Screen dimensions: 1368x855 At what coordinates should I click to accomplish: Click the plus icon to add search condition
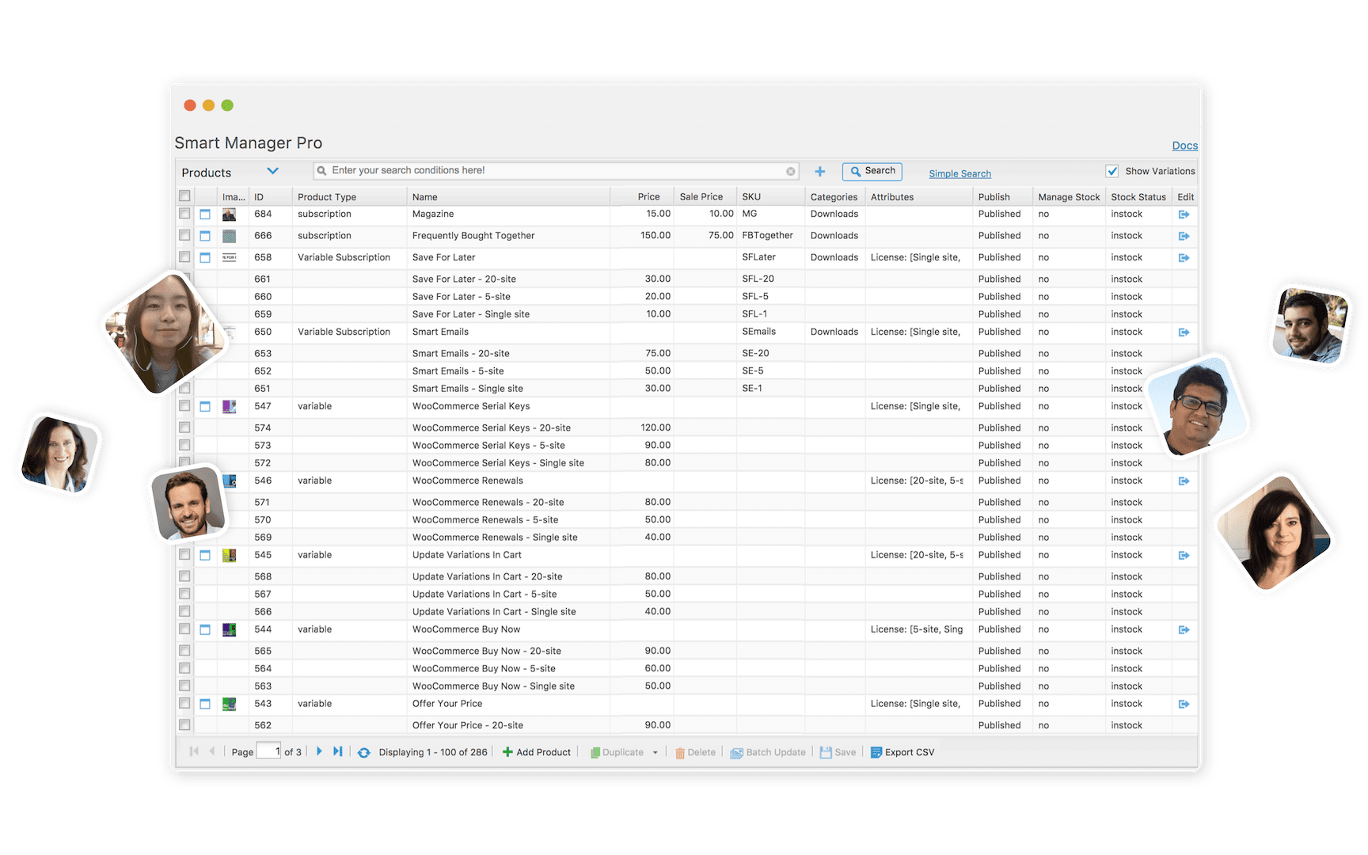pyautogui.click(x=819, y=172)
